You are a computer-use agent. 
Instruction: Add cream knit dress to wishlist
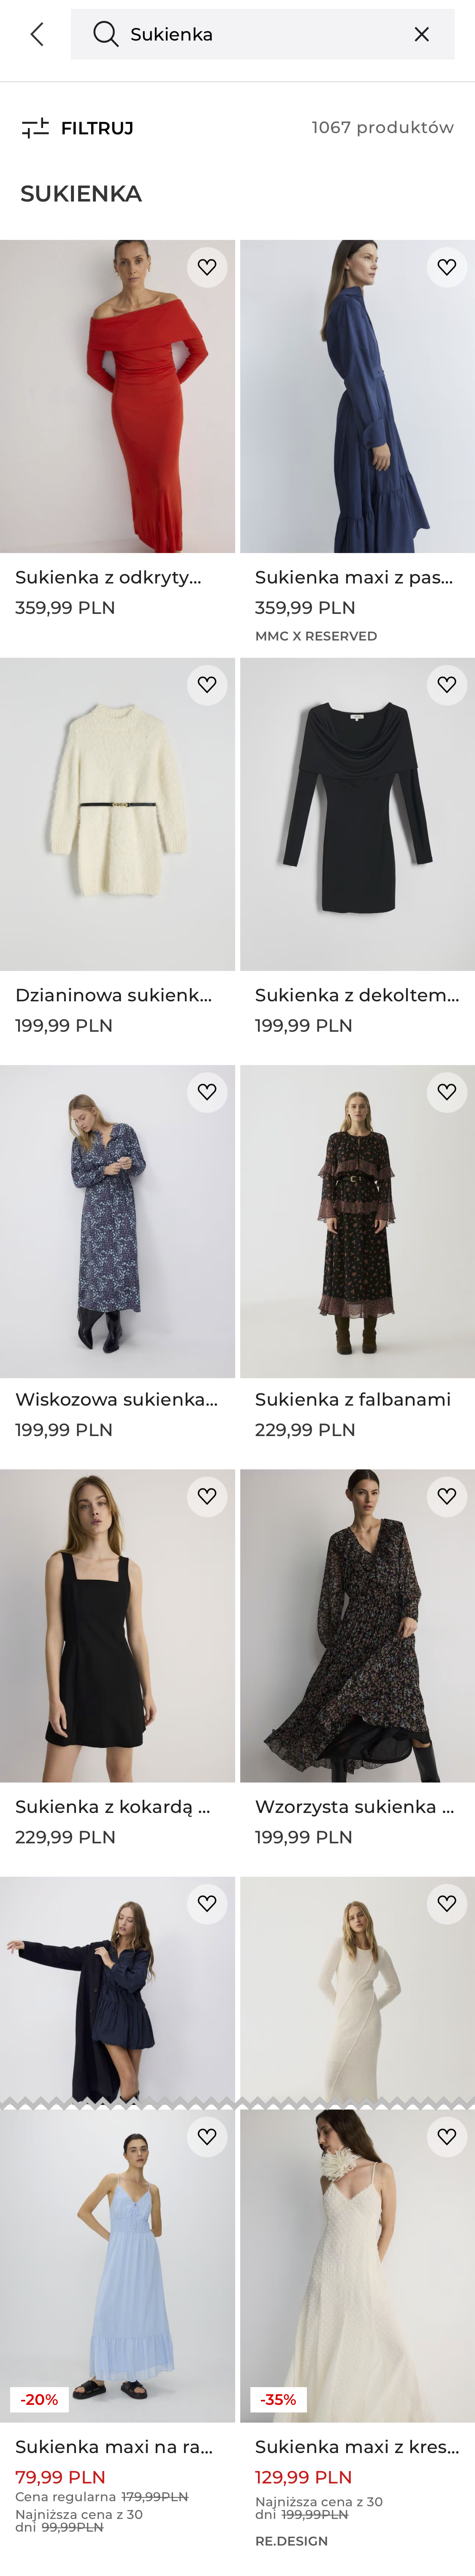207,685
